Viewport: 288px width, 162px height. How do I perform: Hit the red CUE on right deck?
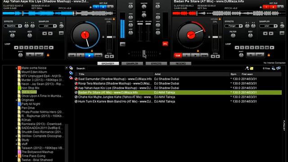(x=178, y=55)
